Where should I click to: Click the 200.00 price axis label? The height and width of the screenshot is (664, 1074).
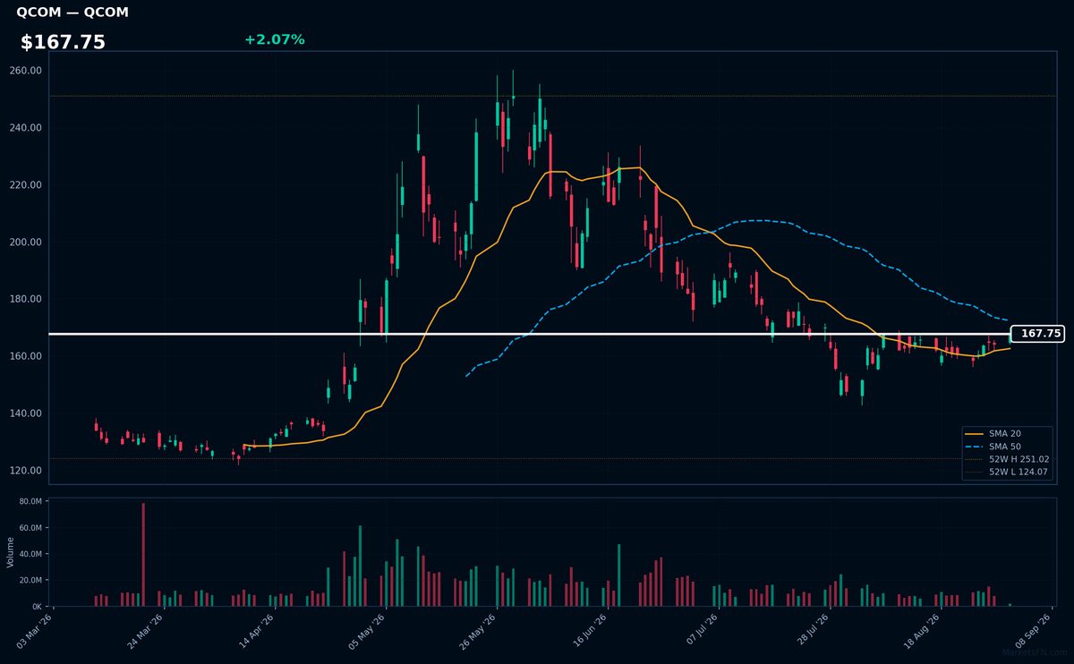26,242
